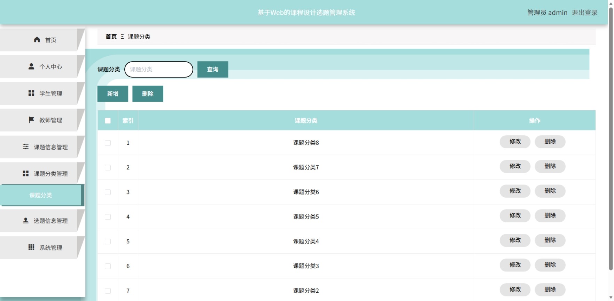The height and width of the screenshot is (301, 614).
Task: Click the home icon in sidebar
Action: pyautogui.click(x=37, y=40)
